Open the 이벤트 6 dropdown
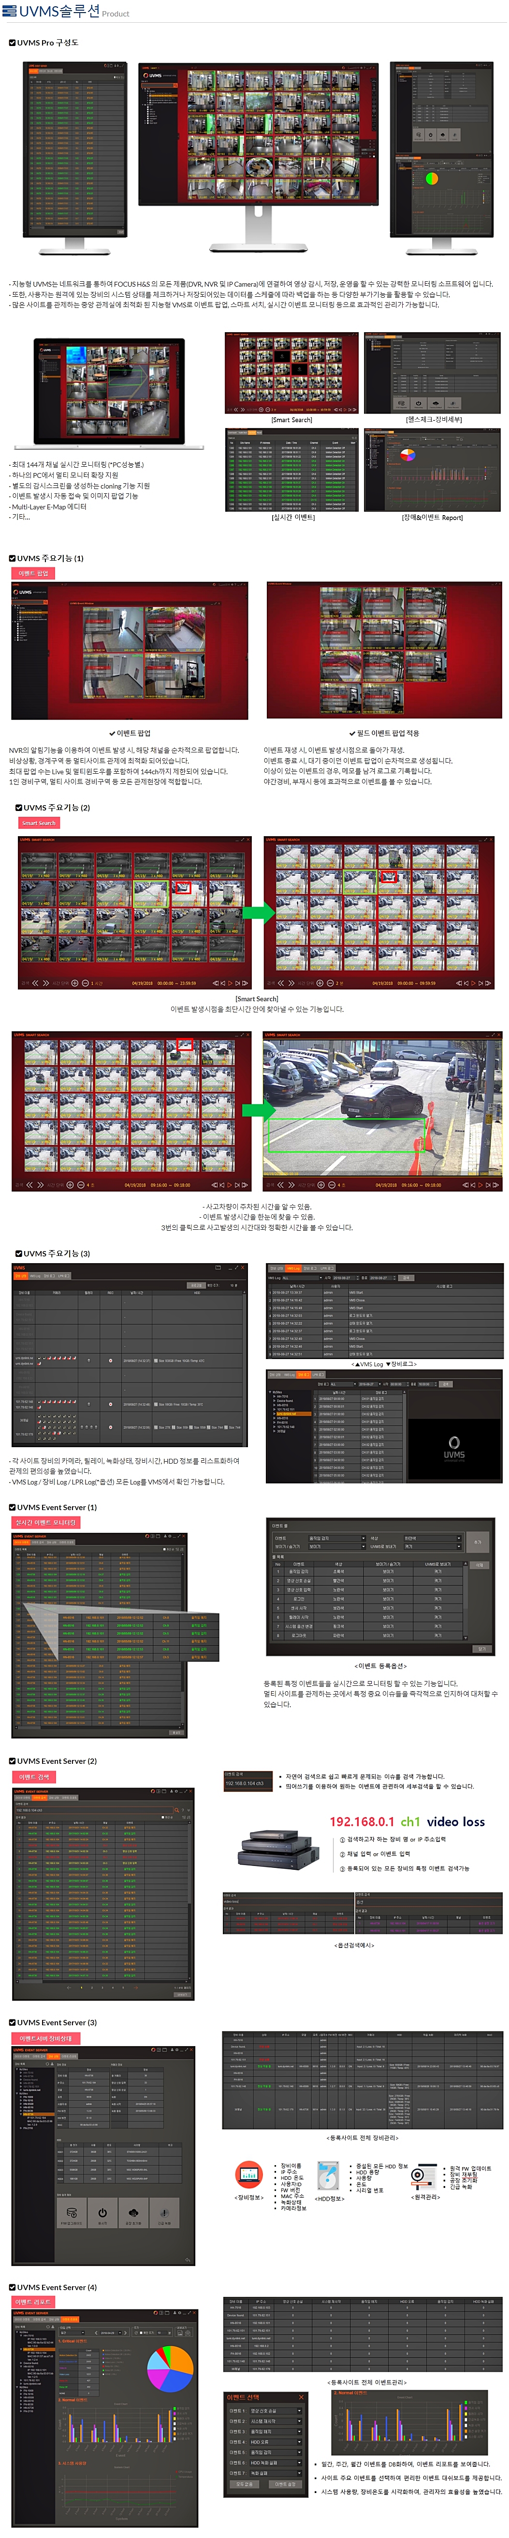Image resolution: width=509 pixels, height=2538 pixels. click(x=276, y=2463)
